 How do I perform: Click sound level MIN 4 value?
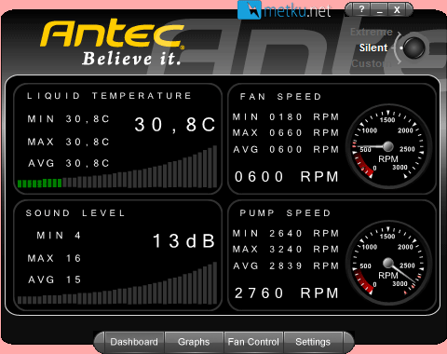point(59,236)
